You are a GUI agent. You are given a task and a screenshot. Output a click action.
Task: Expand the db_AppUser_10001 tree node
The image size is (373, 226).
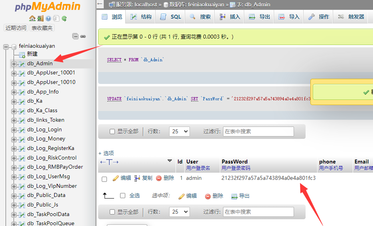[14, 73]
